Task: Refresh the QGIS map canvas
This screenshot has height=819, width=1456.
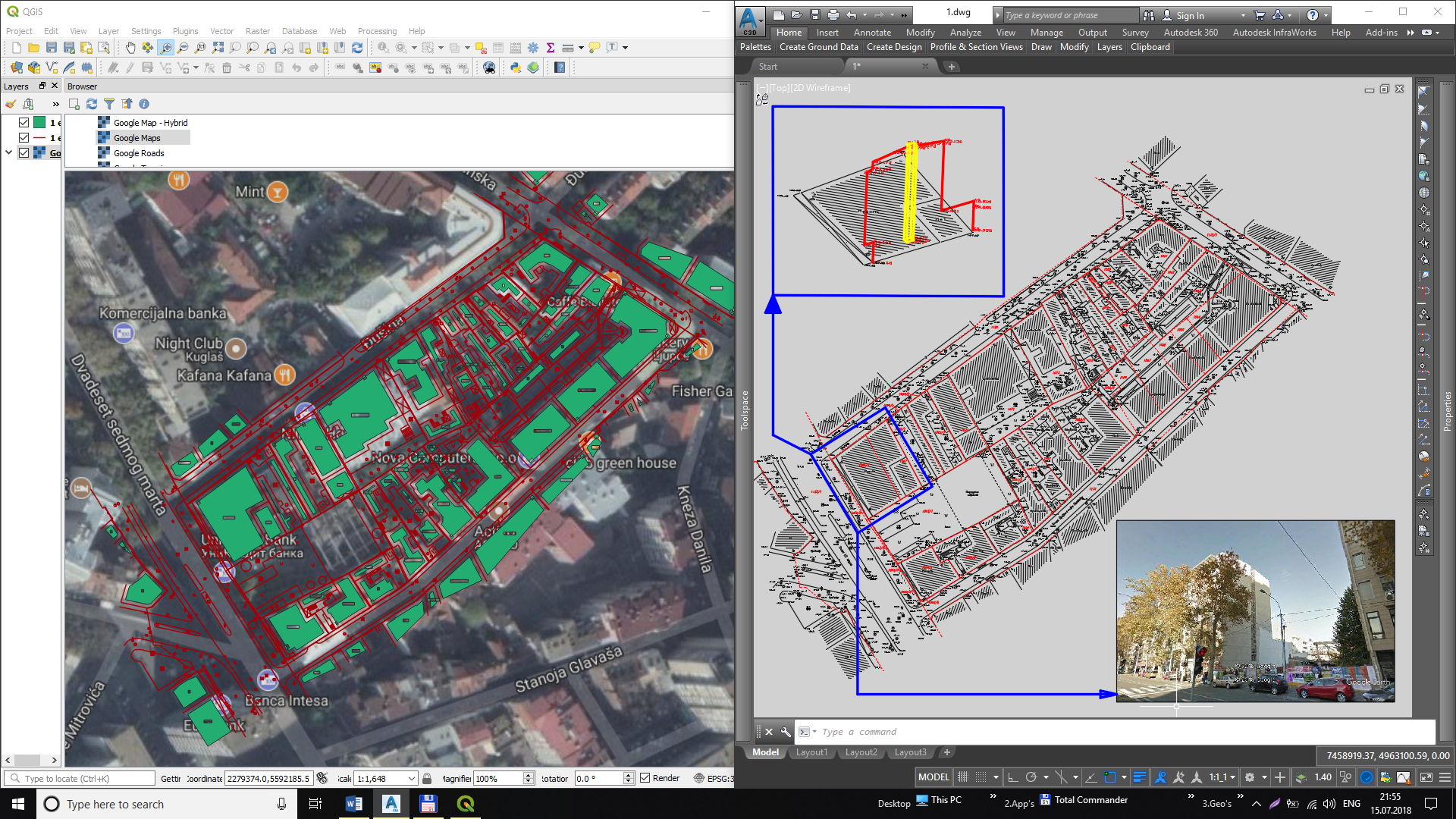Action: pyautogui.click(x=357, y=48)
